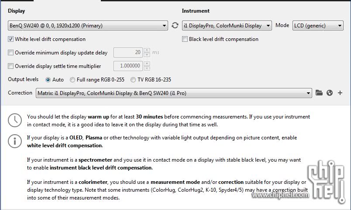The image size is (351, 210).
Task: Expand the i1 DisplayPro instrument dropdown
Action: pos(227,26)
